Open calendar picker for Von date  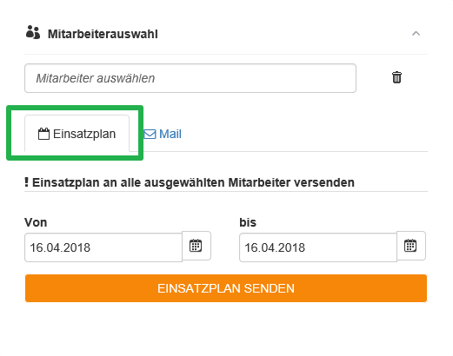coord(197,246)
